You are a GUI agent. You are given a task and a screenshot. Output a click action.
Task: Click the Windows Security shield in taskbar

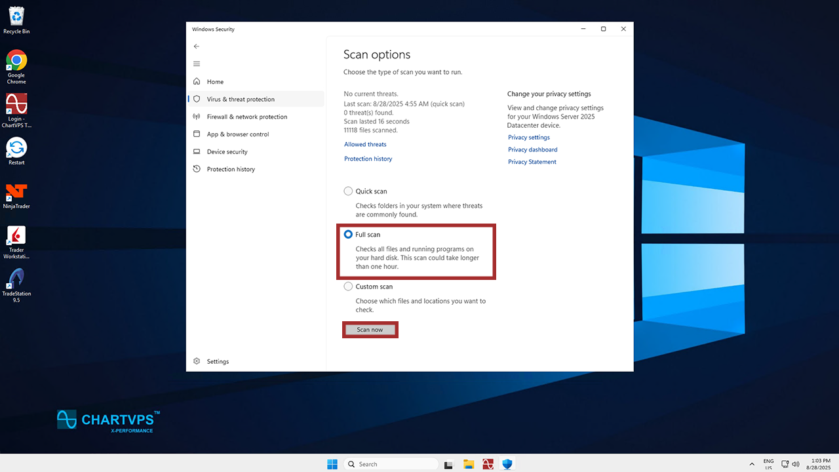click(x=507, y=464)
